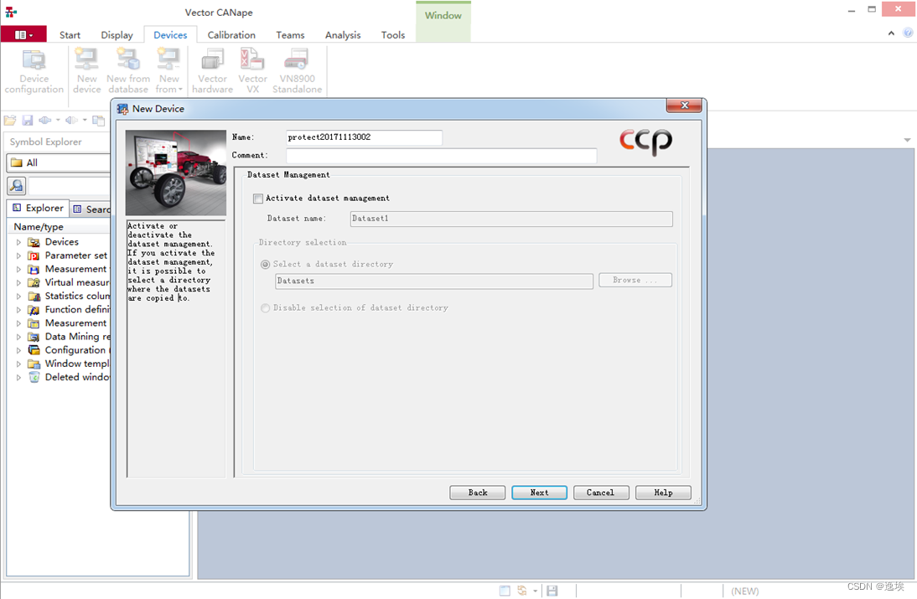Enable Activate dataset management checkbox

(258, 199)
